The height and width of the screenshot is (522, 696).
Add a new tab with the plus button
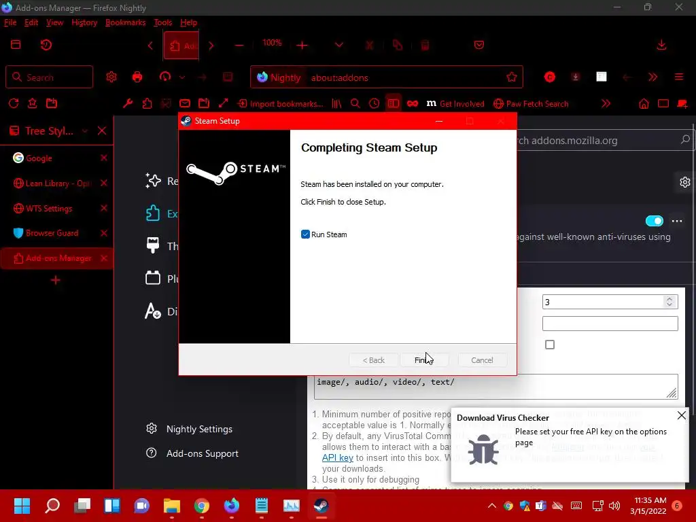tap(56, 280)
